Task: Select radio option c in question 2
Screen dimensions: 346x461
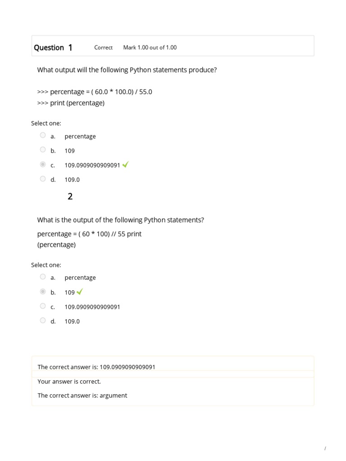Action: (x=43, y=306)
